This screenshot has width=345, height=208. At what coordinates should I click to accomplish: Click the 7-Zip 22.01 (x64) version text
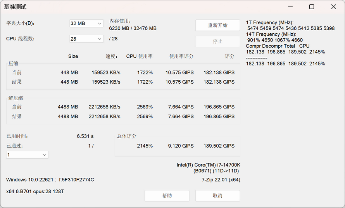[x=221, y=180]
